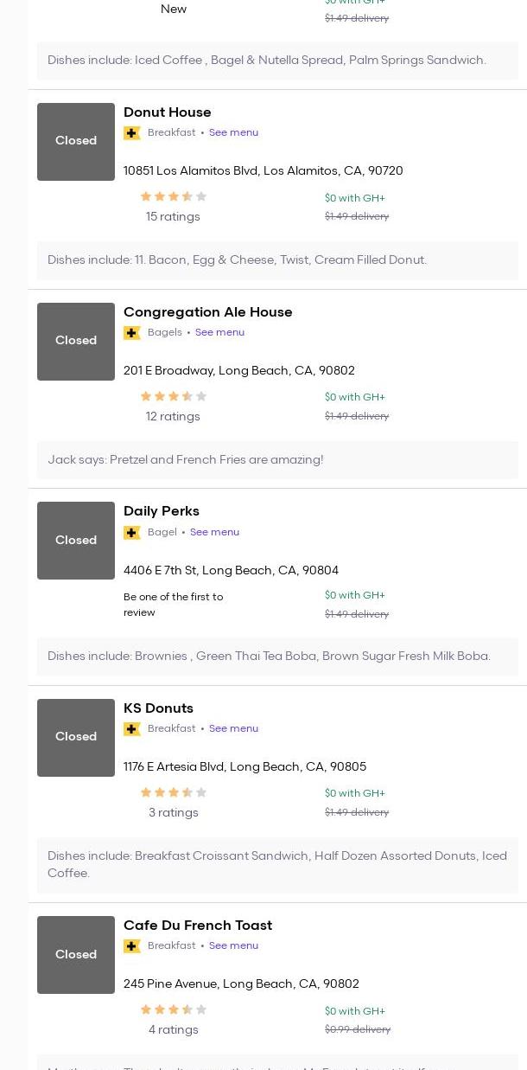
Task: Open See menu for Cafe Du French Toast
Action: click(x=233, y=946)
